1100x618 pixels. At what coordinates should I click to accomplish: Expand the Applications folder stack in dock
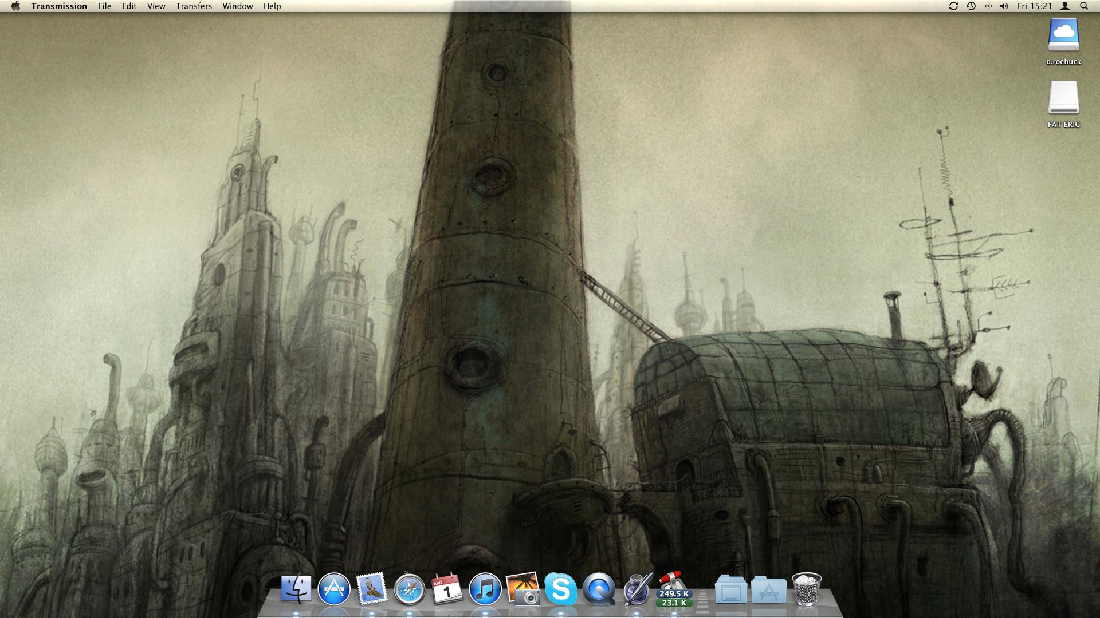[x=768, y=589]
